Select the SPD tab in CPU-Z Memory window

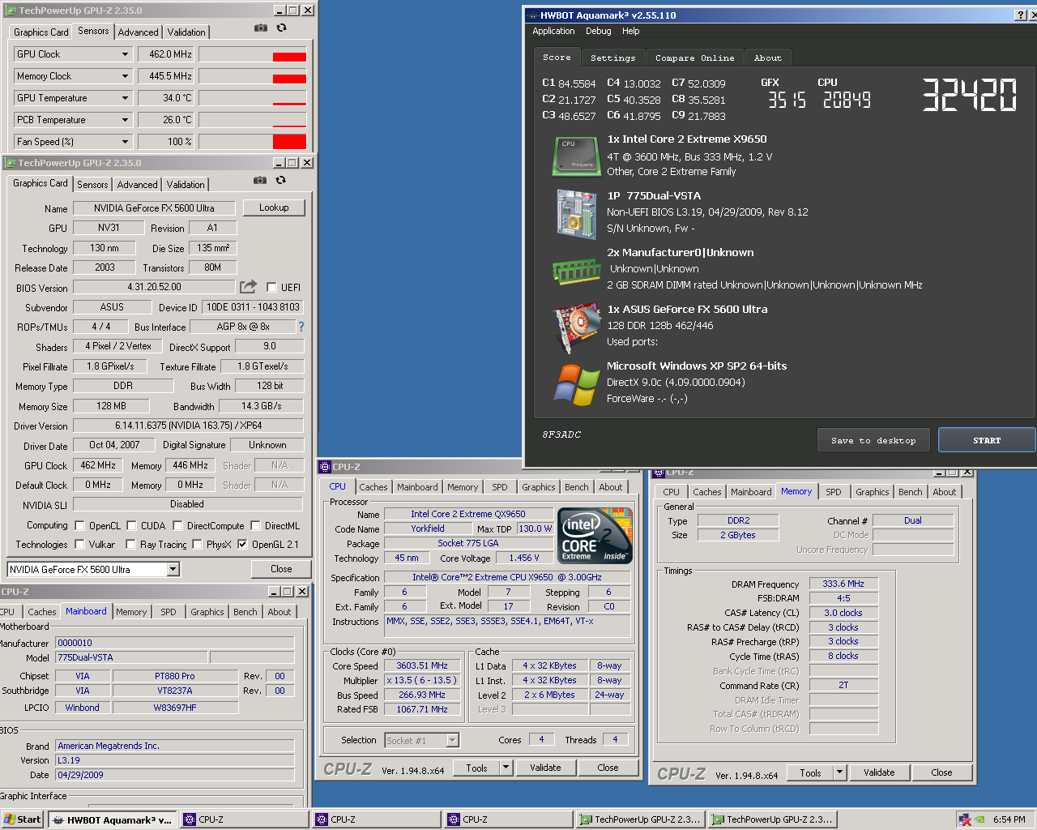(834, 492)
